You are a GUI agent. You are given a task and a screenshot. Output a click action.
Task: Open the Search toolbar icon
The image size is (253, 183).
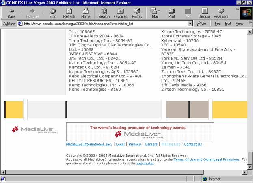click(104, 13)
